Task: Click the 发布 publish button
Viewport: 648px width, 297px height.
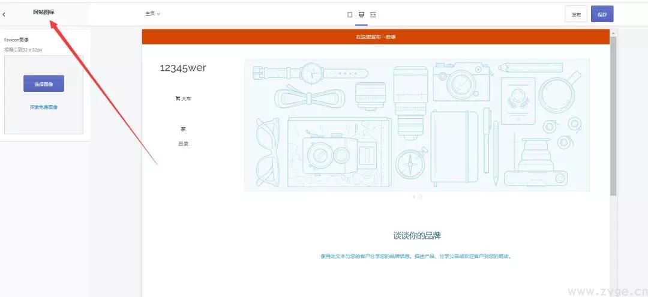Action: (x=576, y=14)
